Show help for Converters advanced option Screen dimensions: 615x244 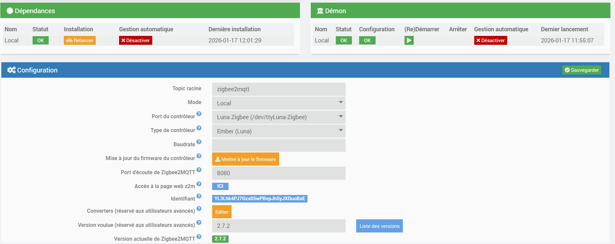[x=199, y=209]
